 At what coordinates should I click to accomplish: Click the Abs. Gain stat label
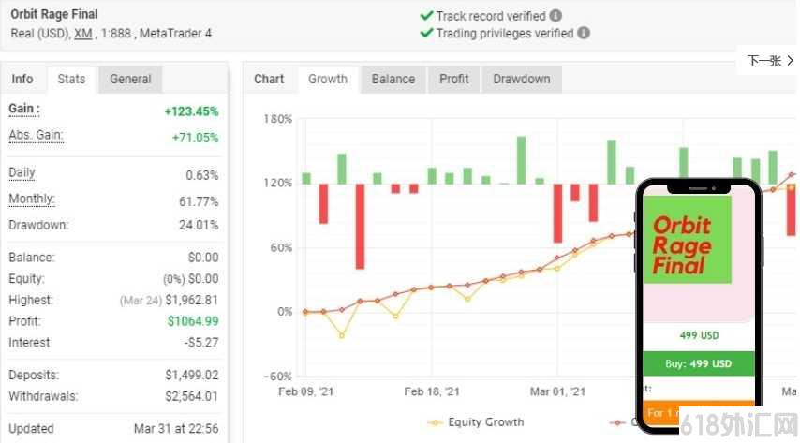coord(36,135)
